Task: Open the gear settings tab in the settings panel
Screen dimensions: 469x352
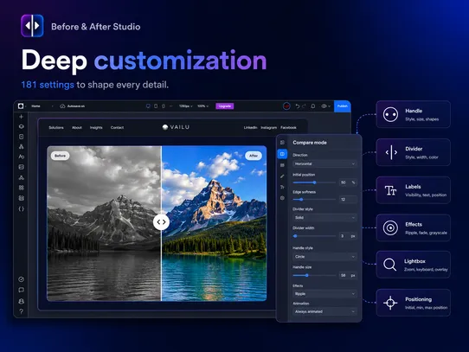Action: [x=282, y=198]
